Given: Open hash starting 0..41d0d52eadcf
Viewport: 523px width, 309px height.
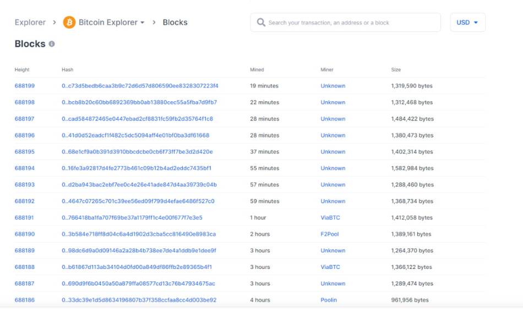Looking at the screenshot, I should coord(135,135).
